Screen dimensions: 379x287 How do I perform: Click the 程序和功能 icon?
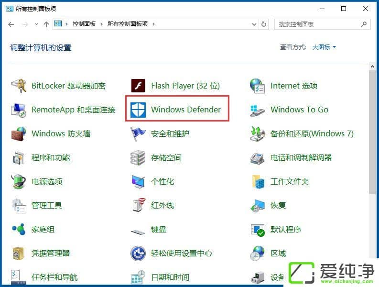point(18,158)
